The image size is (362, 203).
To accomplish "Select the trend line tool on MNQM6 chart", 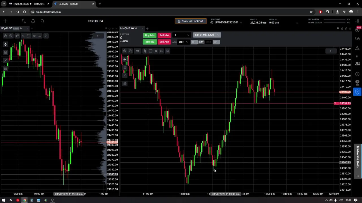I will (x=125, y=76).
